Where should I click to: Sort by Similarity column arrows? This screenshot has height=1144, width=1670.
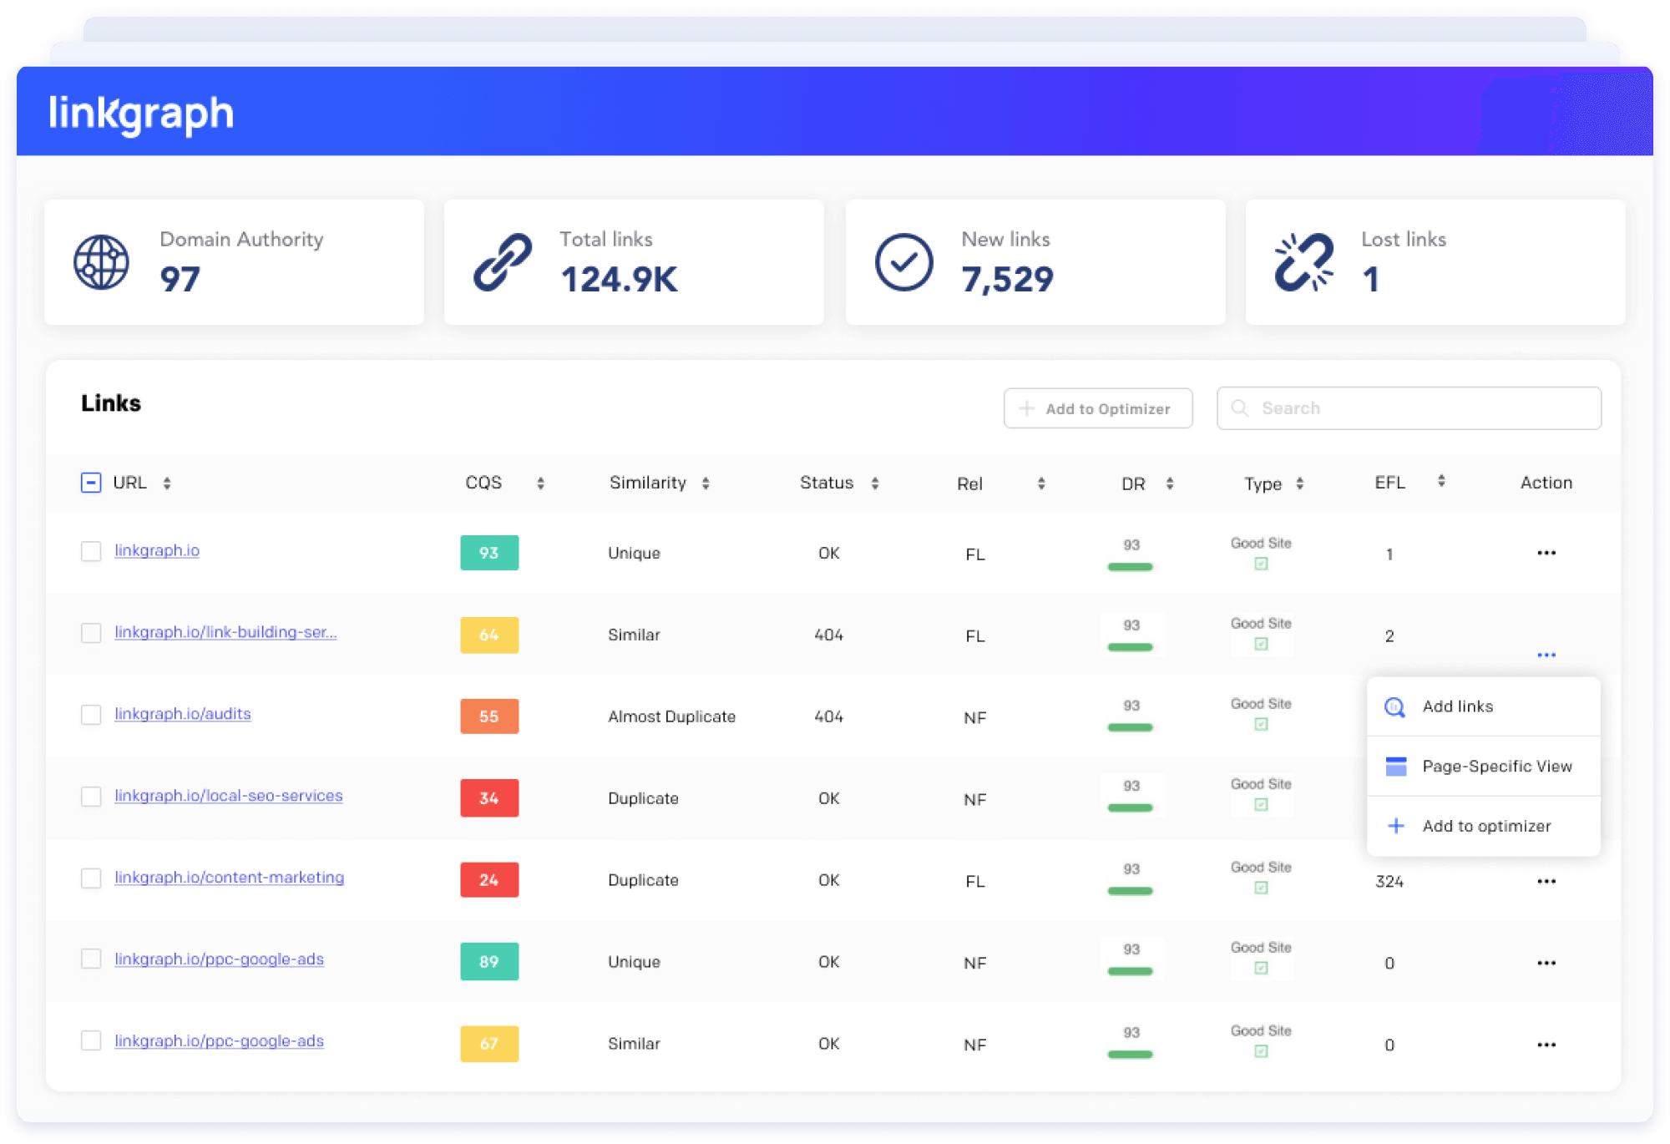706,483
